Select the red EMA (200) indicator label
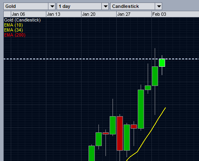The height and width of the screenshot is (161, 199). [15, 35]
